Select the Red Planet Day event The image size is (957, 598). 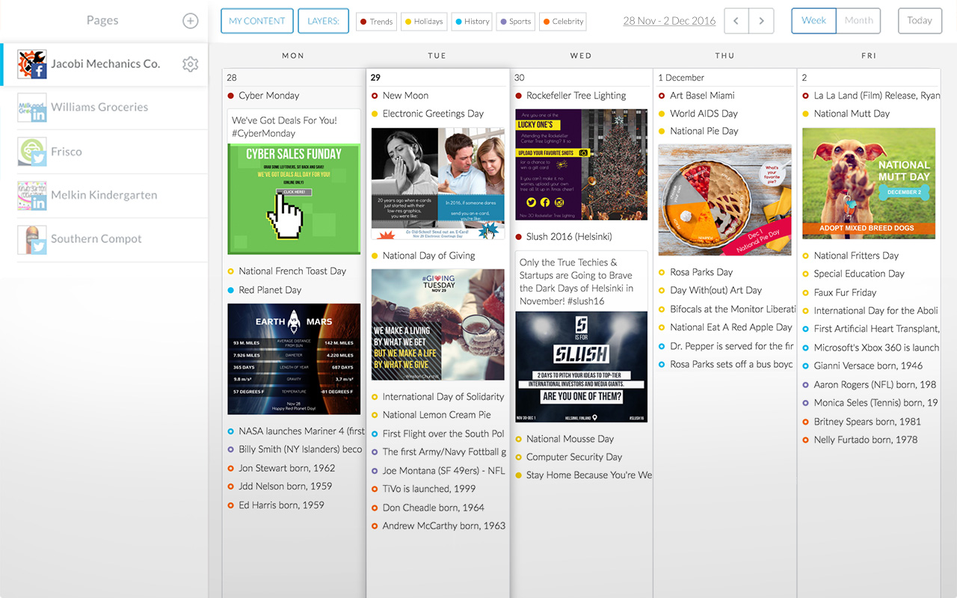270,290
